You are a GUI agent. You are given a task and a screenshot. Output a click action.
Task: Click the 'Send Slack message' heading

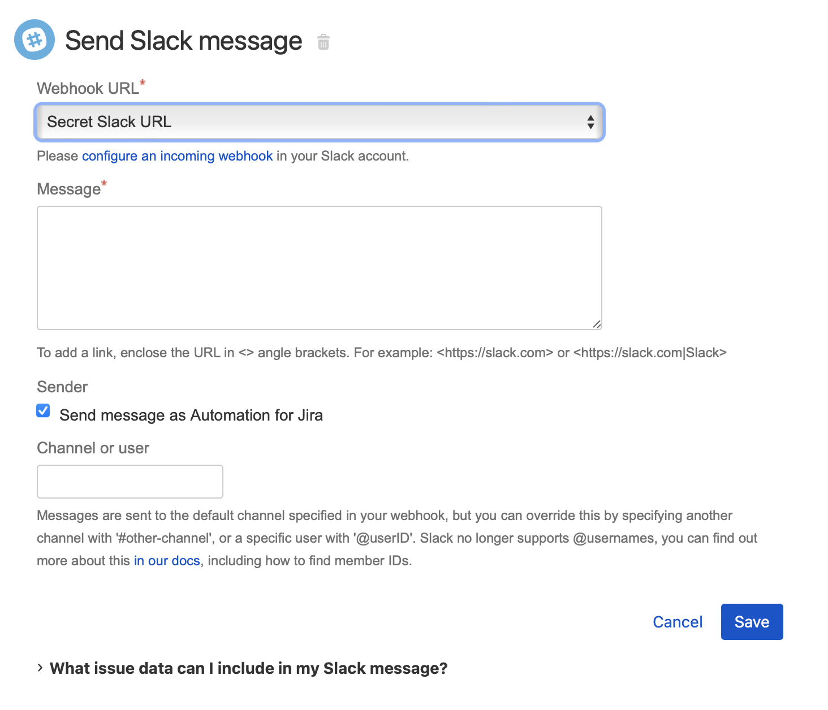(183, 41)
